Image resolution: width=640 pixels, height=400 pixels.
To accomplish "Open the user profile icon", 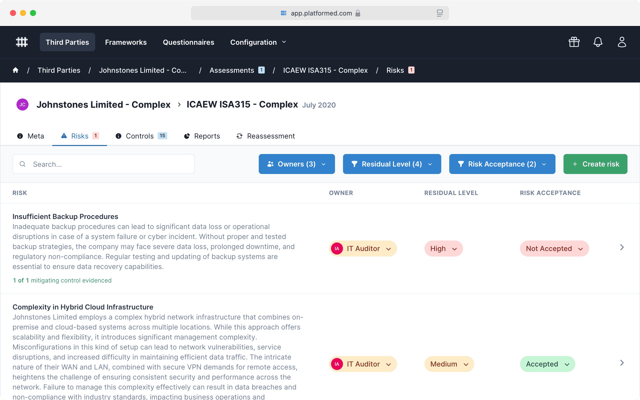I will [x=621, y=42].
